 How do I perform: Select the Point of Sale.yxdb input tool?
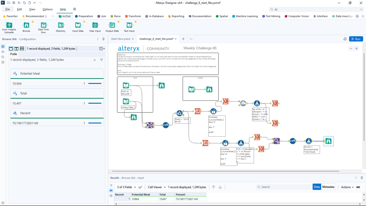[x=126, y=85]
